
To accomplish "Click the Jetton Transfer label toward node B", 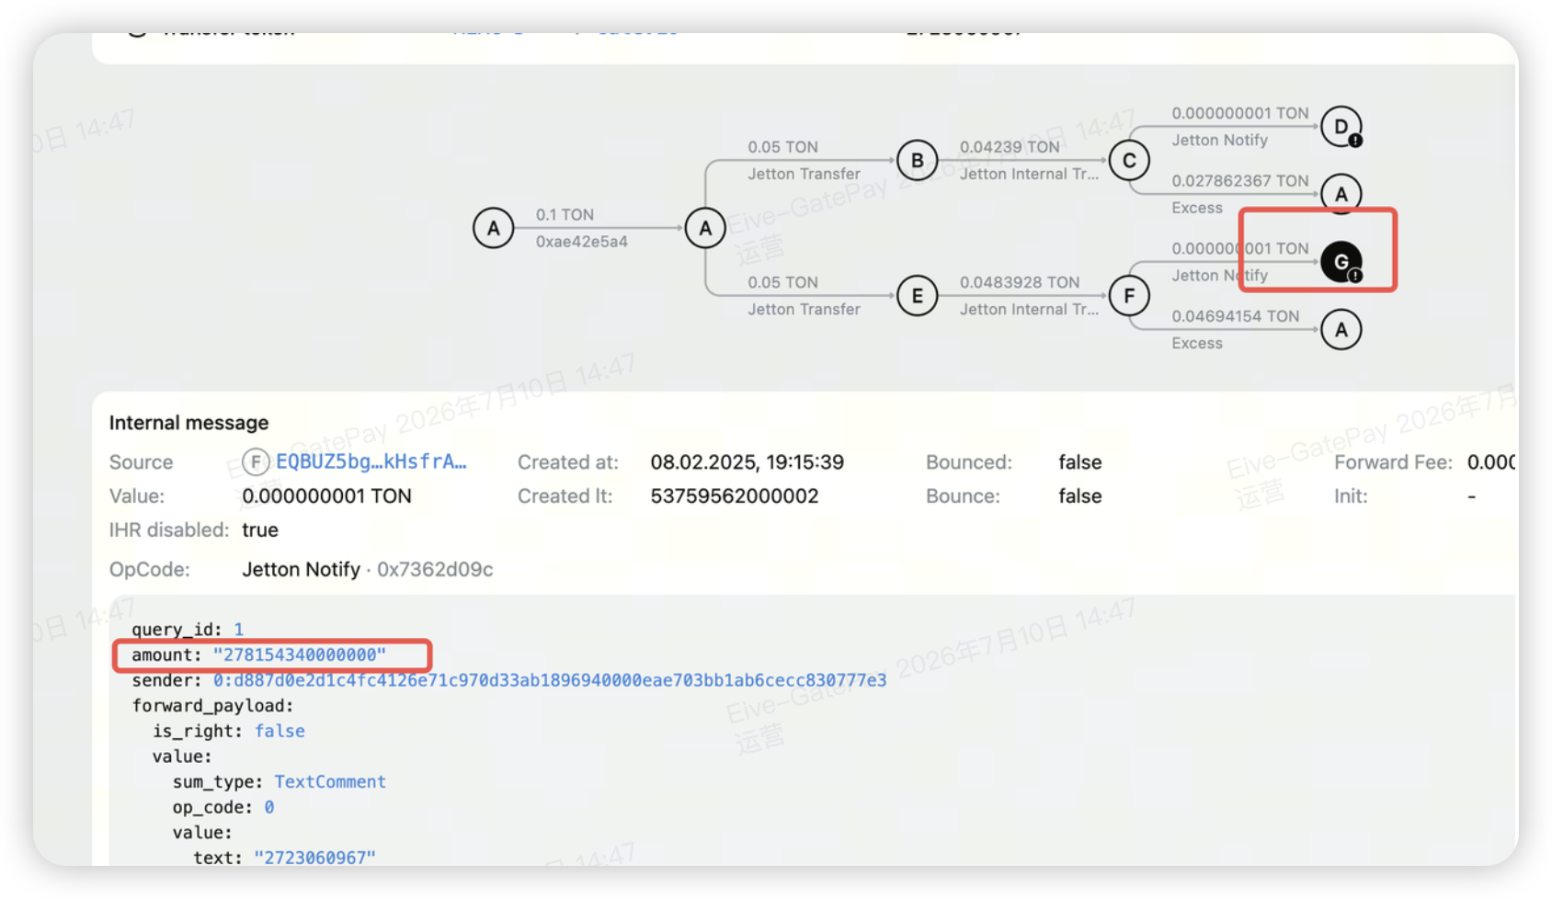I will 804,174.
